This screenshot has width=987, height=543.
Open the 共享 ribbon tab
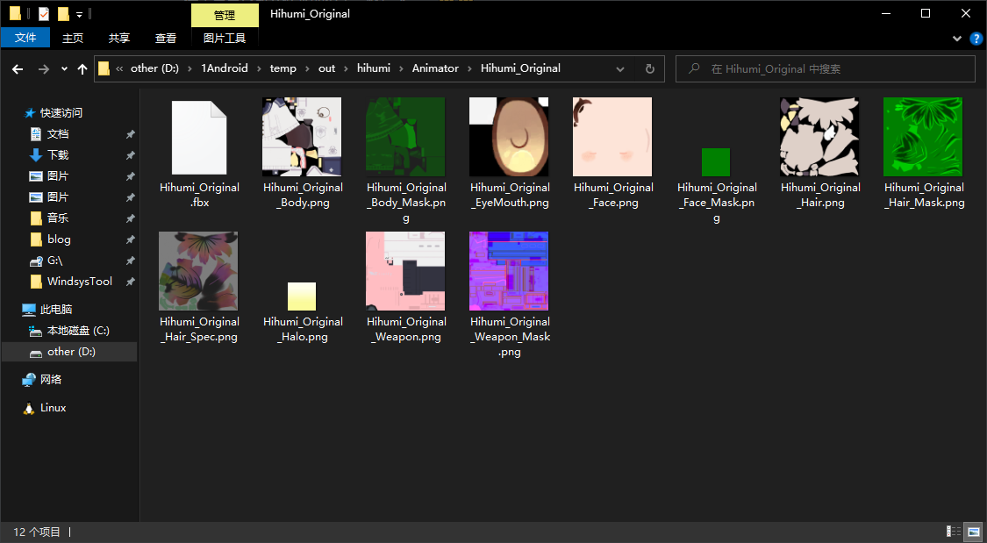119,38
